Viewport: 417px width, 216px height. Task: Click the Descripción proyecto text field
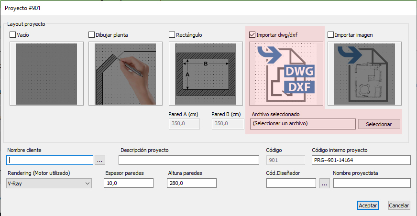coord(189,160)
